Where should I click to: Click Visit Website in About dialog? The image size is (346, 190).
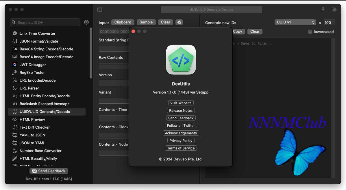[x=181, y=103]
